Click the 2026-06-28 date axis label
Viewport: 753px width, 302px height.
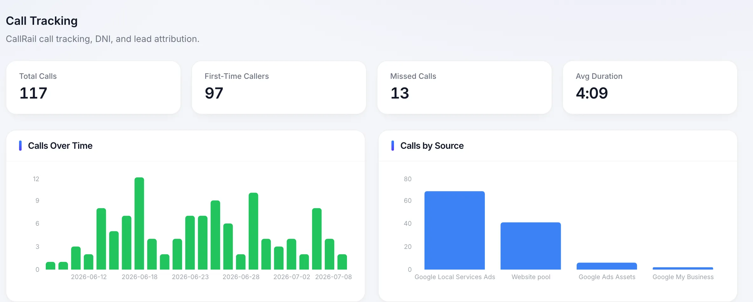[x=241, y=277]
